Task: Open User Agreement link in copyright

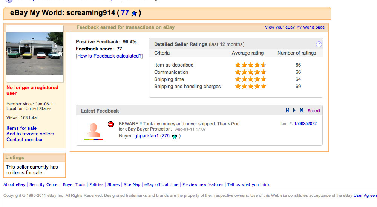Action: [365, 195]
